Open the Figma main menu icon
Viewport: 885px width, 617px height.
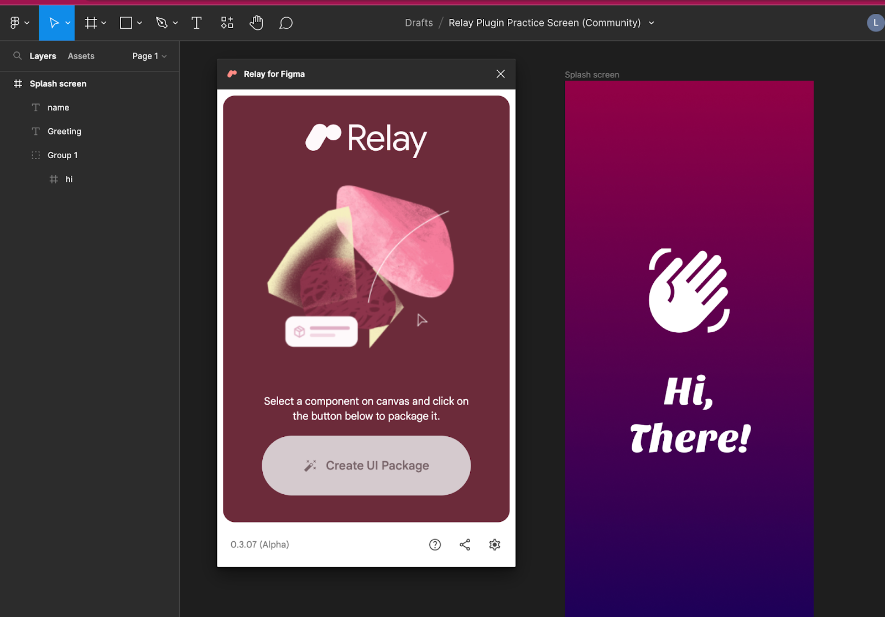(15, 23)
